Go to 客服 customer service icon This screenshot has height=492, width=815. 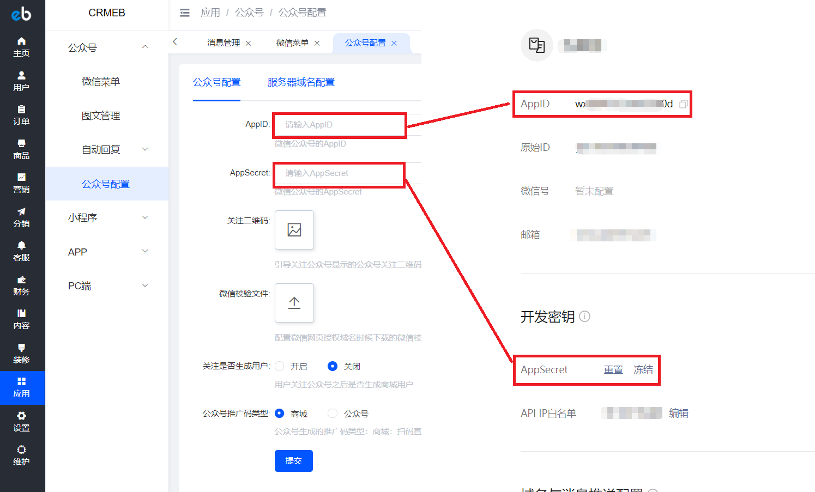click(21, 246)
